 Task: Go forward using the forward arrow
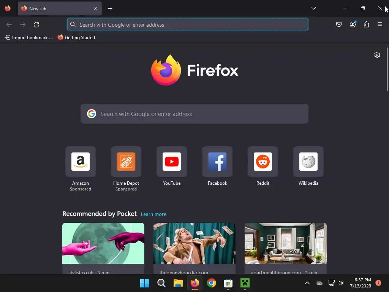pyautogui.click(x=23, y=25)
